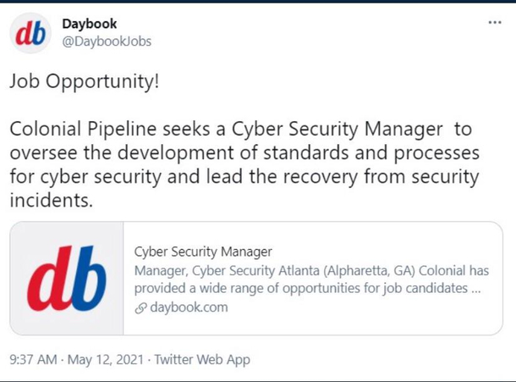
Task: Click the May 12, 2021 date
Action: pos(106,359)
